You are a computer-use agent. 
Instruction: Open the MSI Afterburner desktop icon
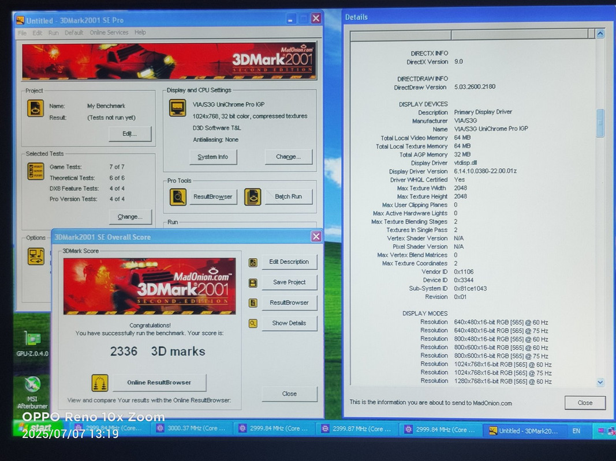[32, 392]
